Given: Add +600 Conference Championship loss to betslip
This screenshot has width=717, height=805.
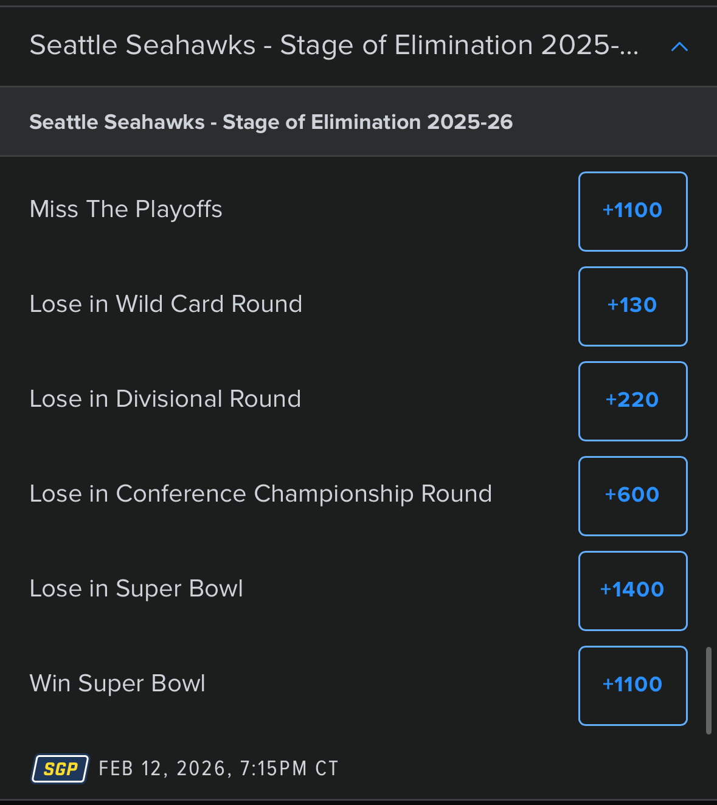Looking at the screenshot, I should click(632, 496).
